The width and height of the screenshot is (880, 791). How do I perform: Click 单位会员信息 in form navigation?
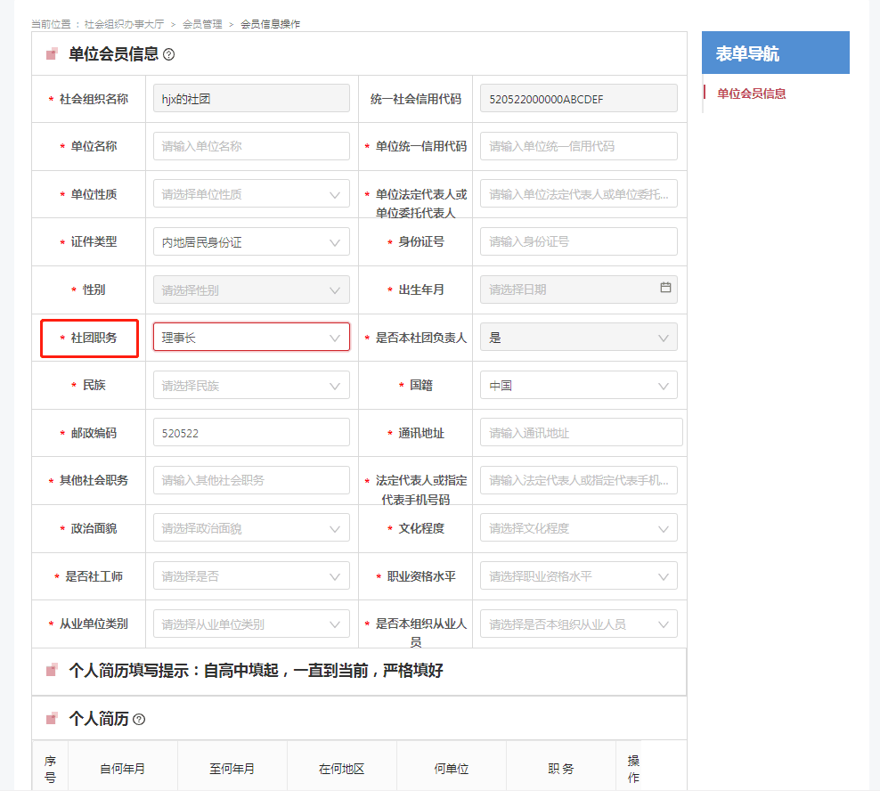click(751, 94)
